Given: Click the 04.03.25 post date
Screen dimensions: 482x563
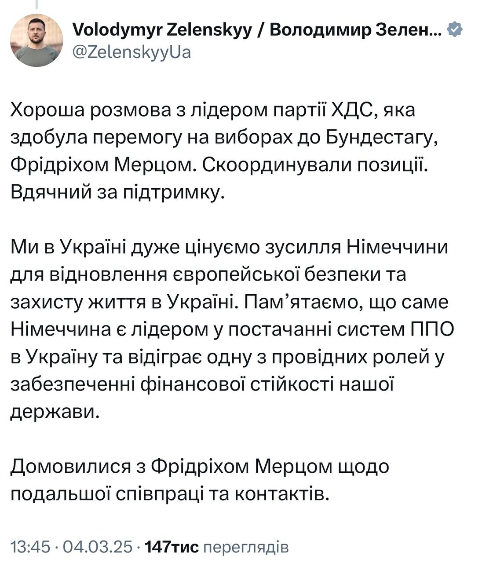Looking at the screenshot, I should point(98,547).
